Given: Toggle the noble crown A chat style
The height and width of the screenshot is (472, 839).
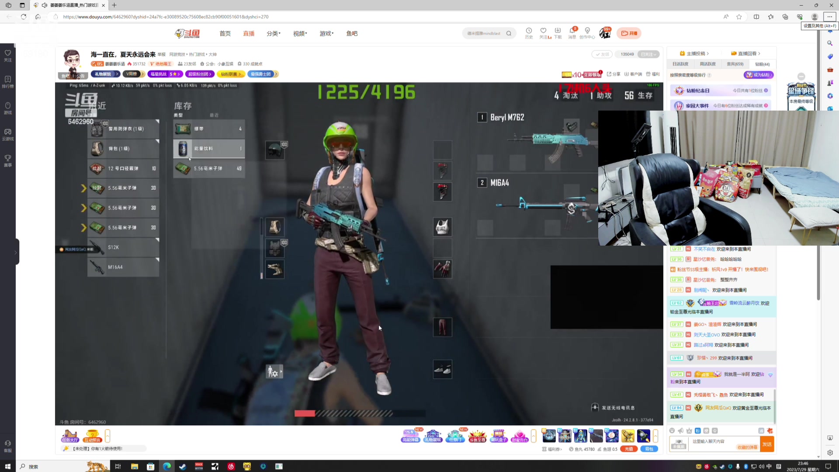Looking at the screenshot, I should click(689, 430).
